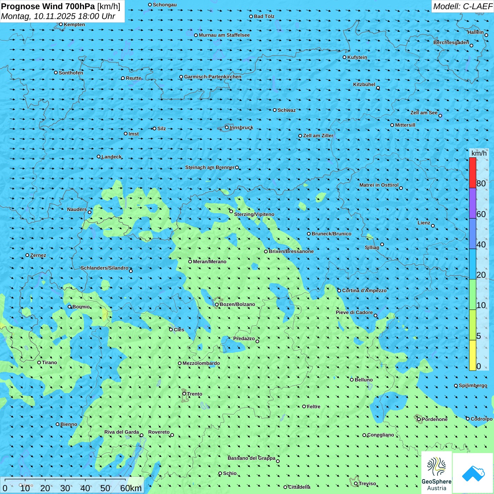
Task: Click the Bormio city marker
Action: 70,307
